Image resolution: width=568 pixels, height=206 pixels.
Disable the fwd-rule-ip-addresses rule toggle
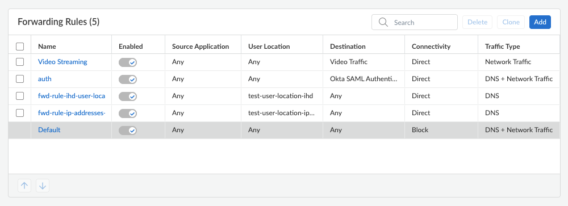pyautogui.click(x=127, y=113)
